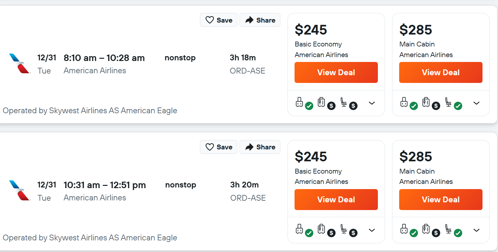Viewport: 498px width, 252px height.
Task: View the $245 Basic Economy deal for the 8:10 am flight
Action: [x=336, y=72]
